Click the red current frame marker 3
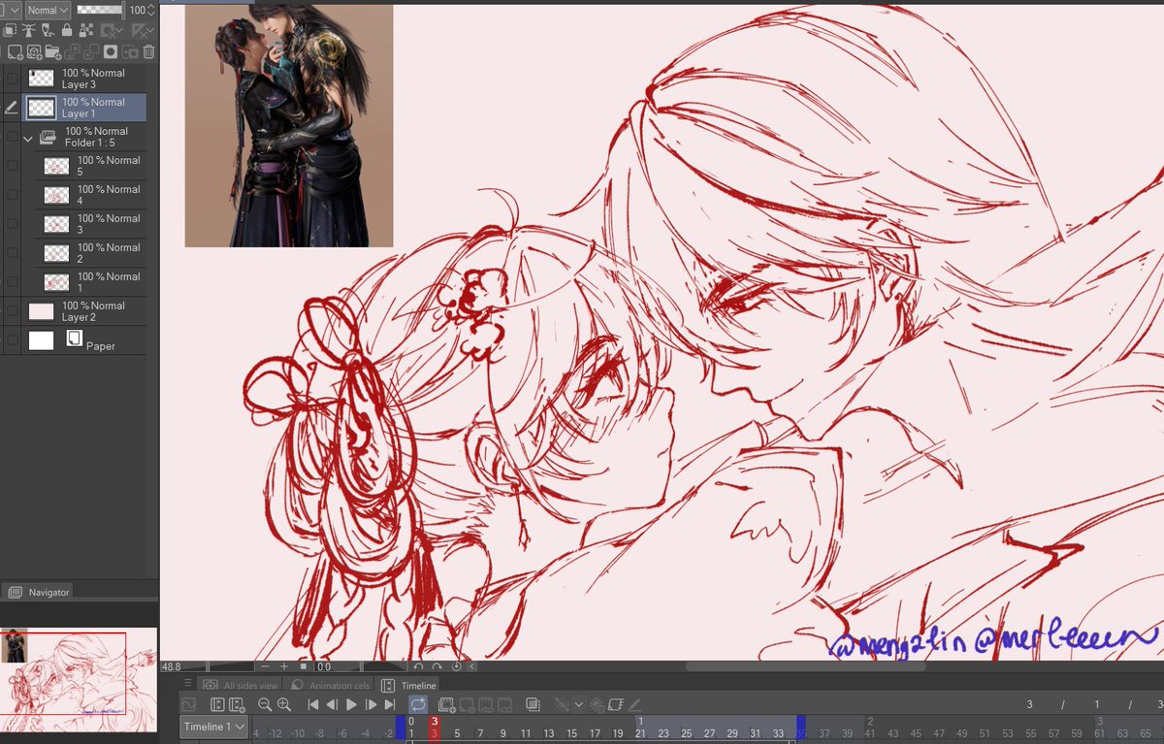This screenshot has height=744, width=1164. click(435, 728)
